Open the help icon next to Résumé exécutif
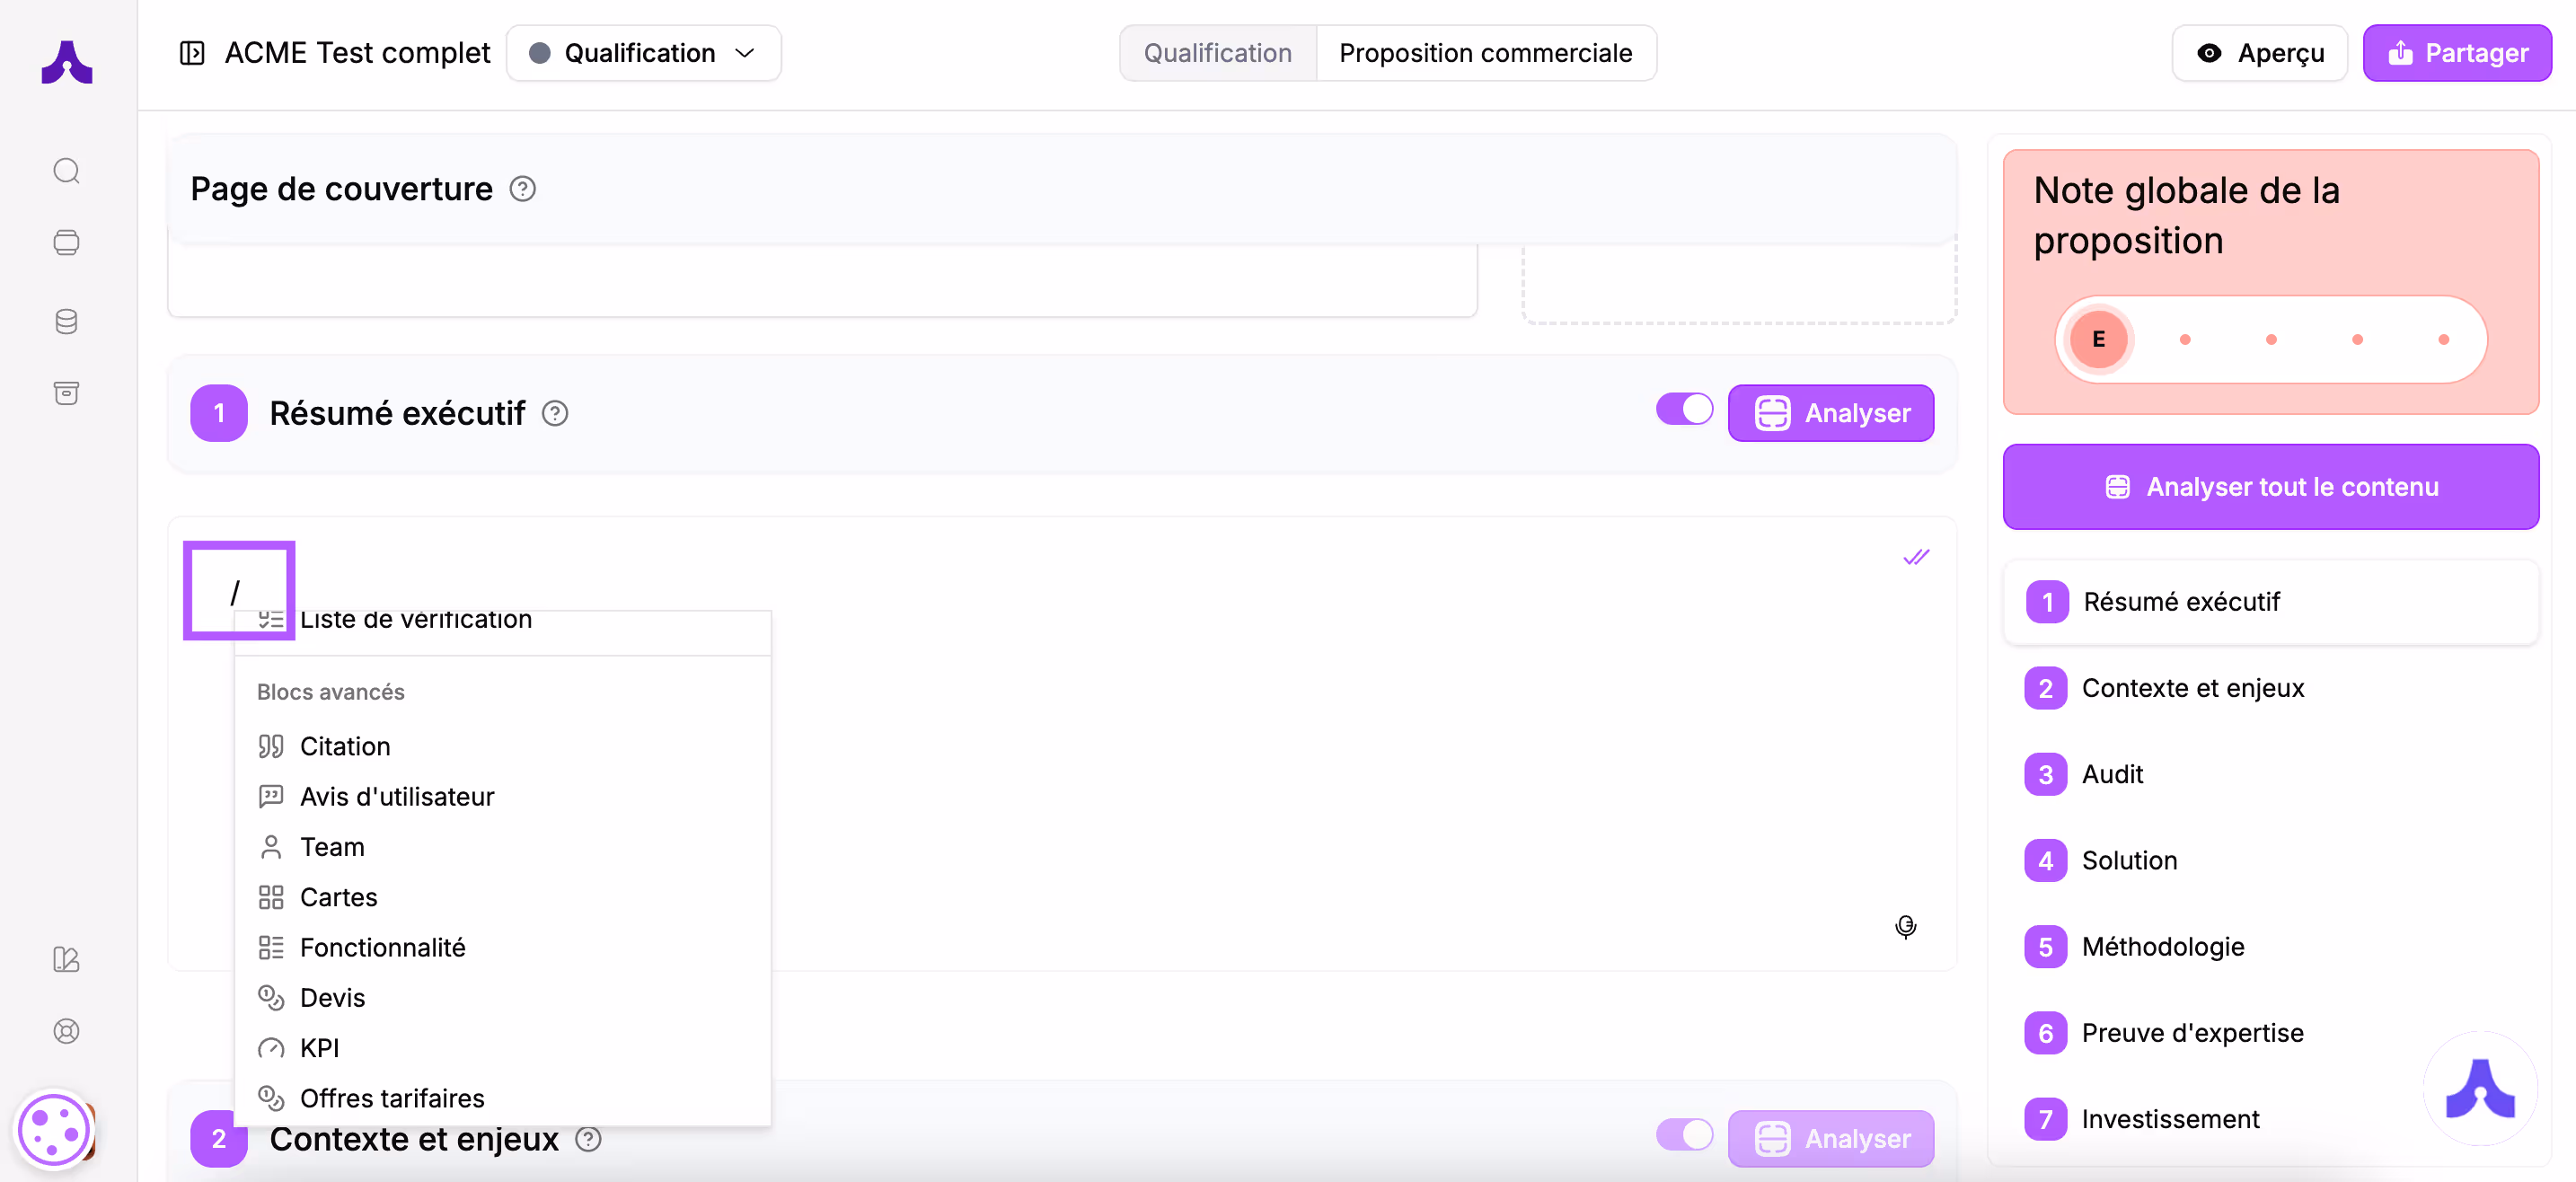 pyautogui.click(x=555, y=413)
